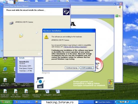138x104 pixels.
Task: Maximize the background explorer window
Action: click(x=118, y=4)
